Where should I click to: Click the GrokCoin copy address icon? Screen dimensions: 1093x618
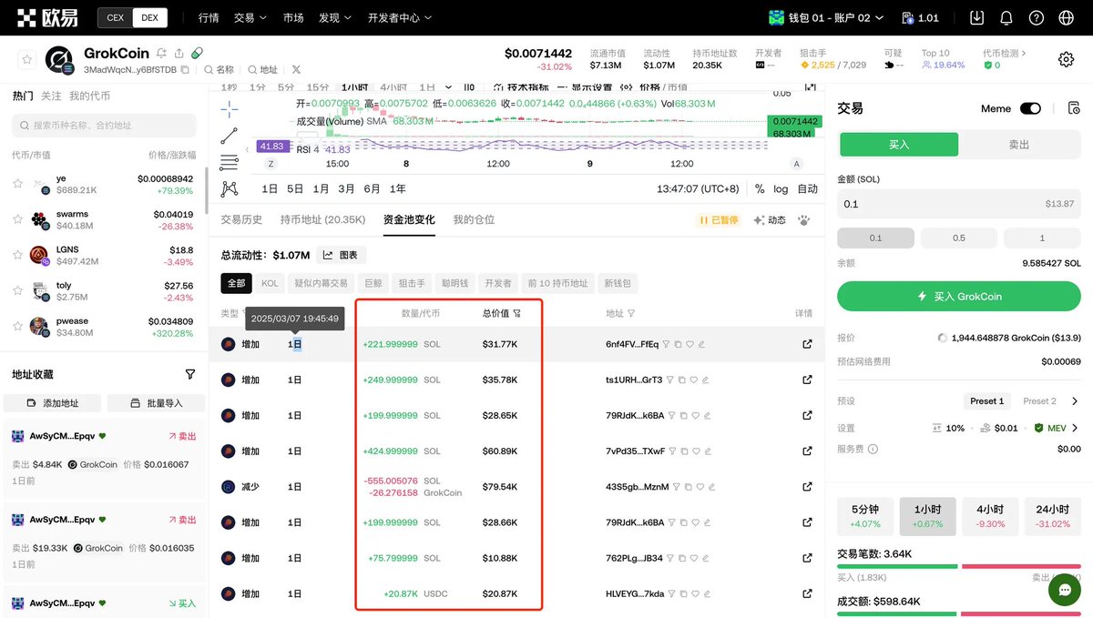[185, 69]
